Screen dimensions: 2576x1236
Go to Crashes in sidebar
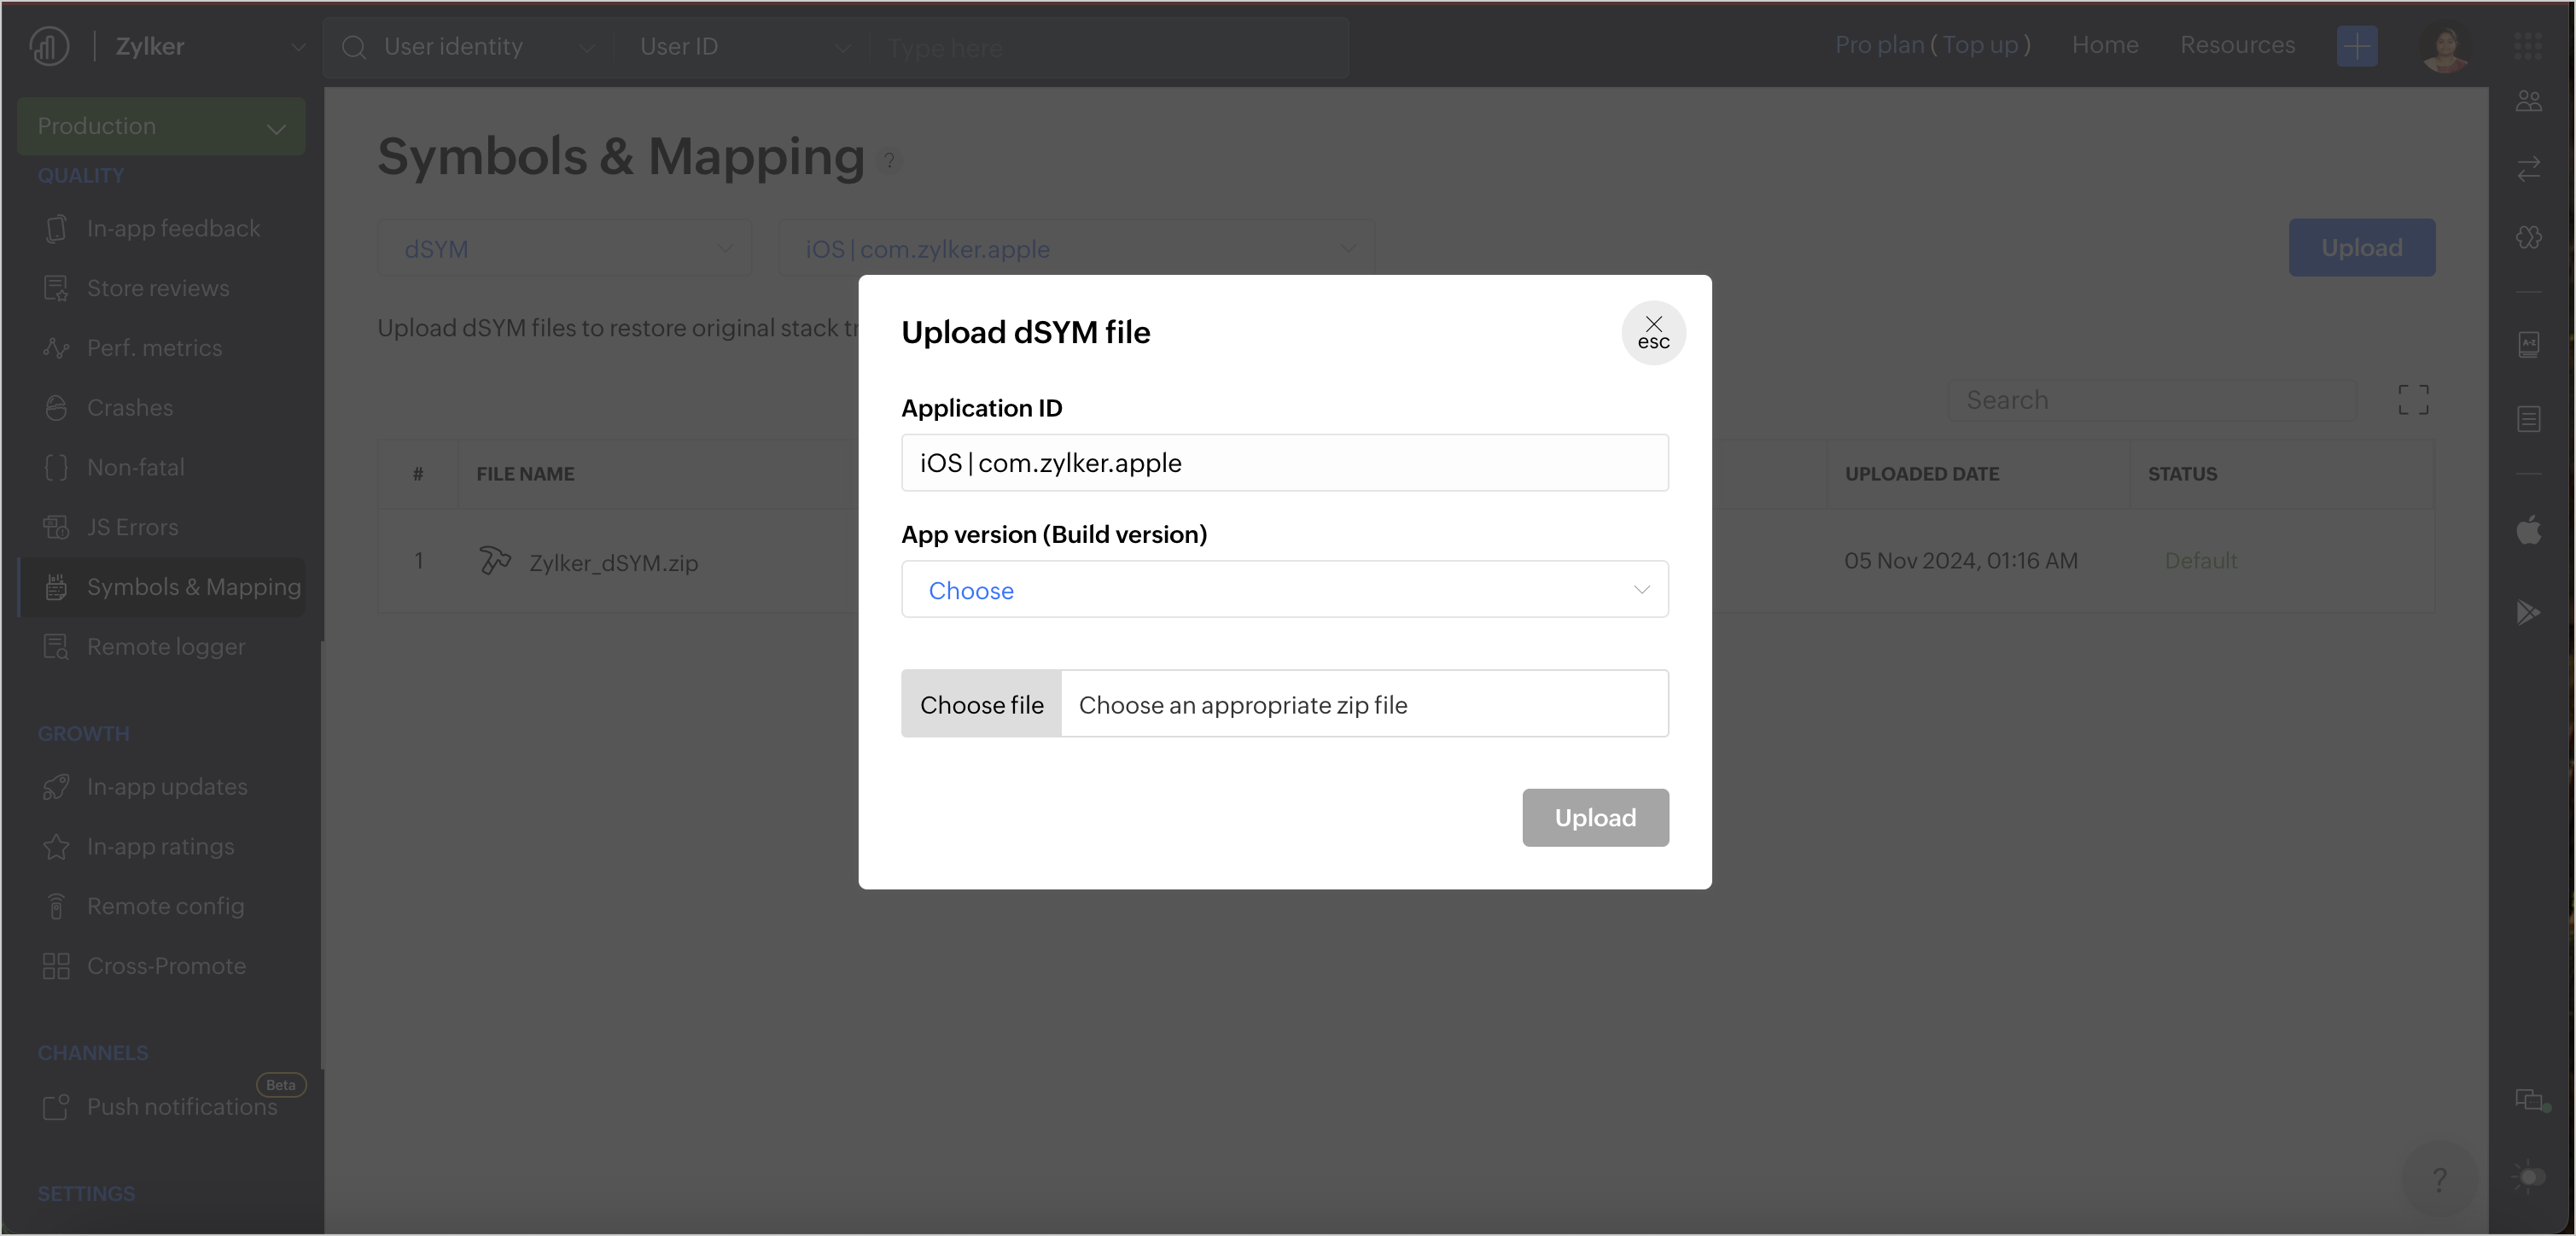click(129, 408)
